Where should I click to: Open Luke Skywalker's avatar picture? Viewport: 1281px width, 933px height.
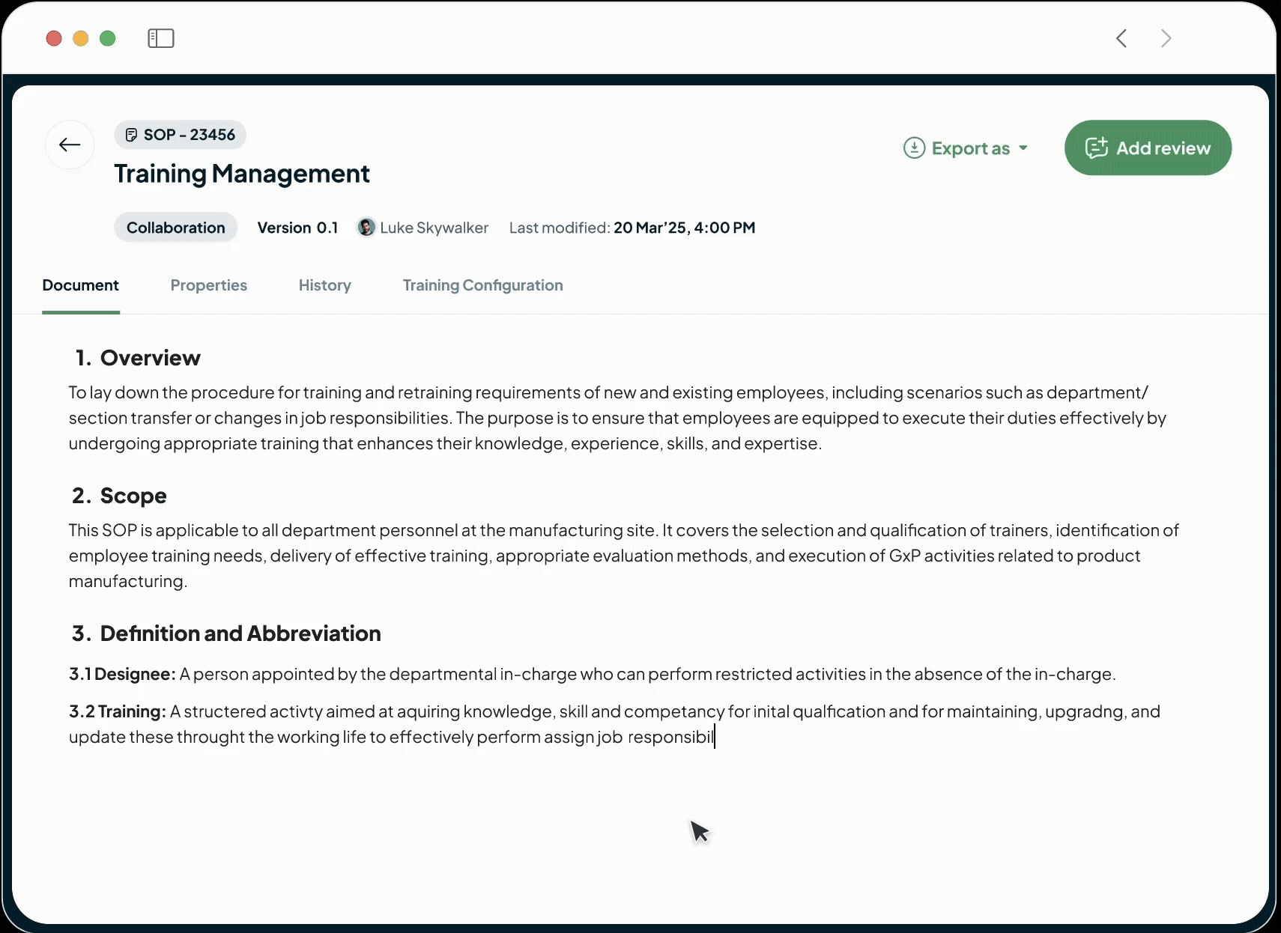pos(367,228)
